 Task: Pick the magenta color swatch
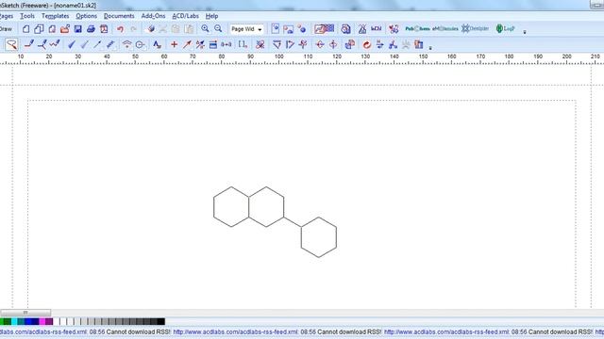[x=42, y=322]
